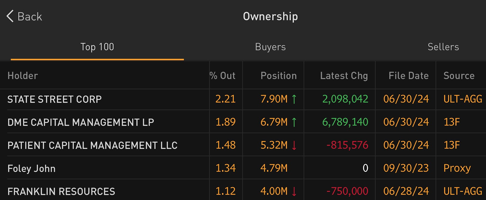Click the 1.34 percent out value

(225, 168)
